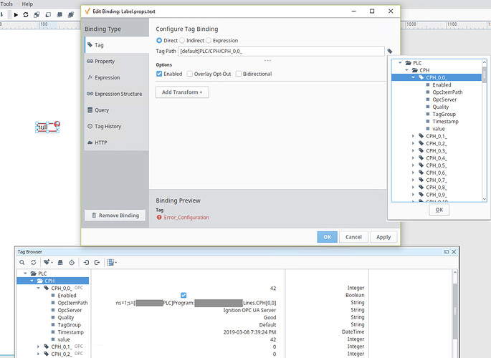Expand CPH_0,1_ in Tag Browser
Viewport: 491px width, 358px height.
[x=39, y=347]
